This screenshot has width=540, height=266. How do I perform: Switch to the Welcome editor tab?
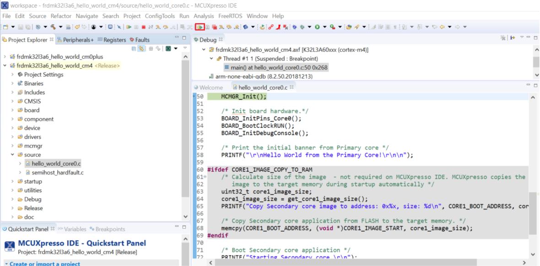pyautogui.click(x=208, y=87)
